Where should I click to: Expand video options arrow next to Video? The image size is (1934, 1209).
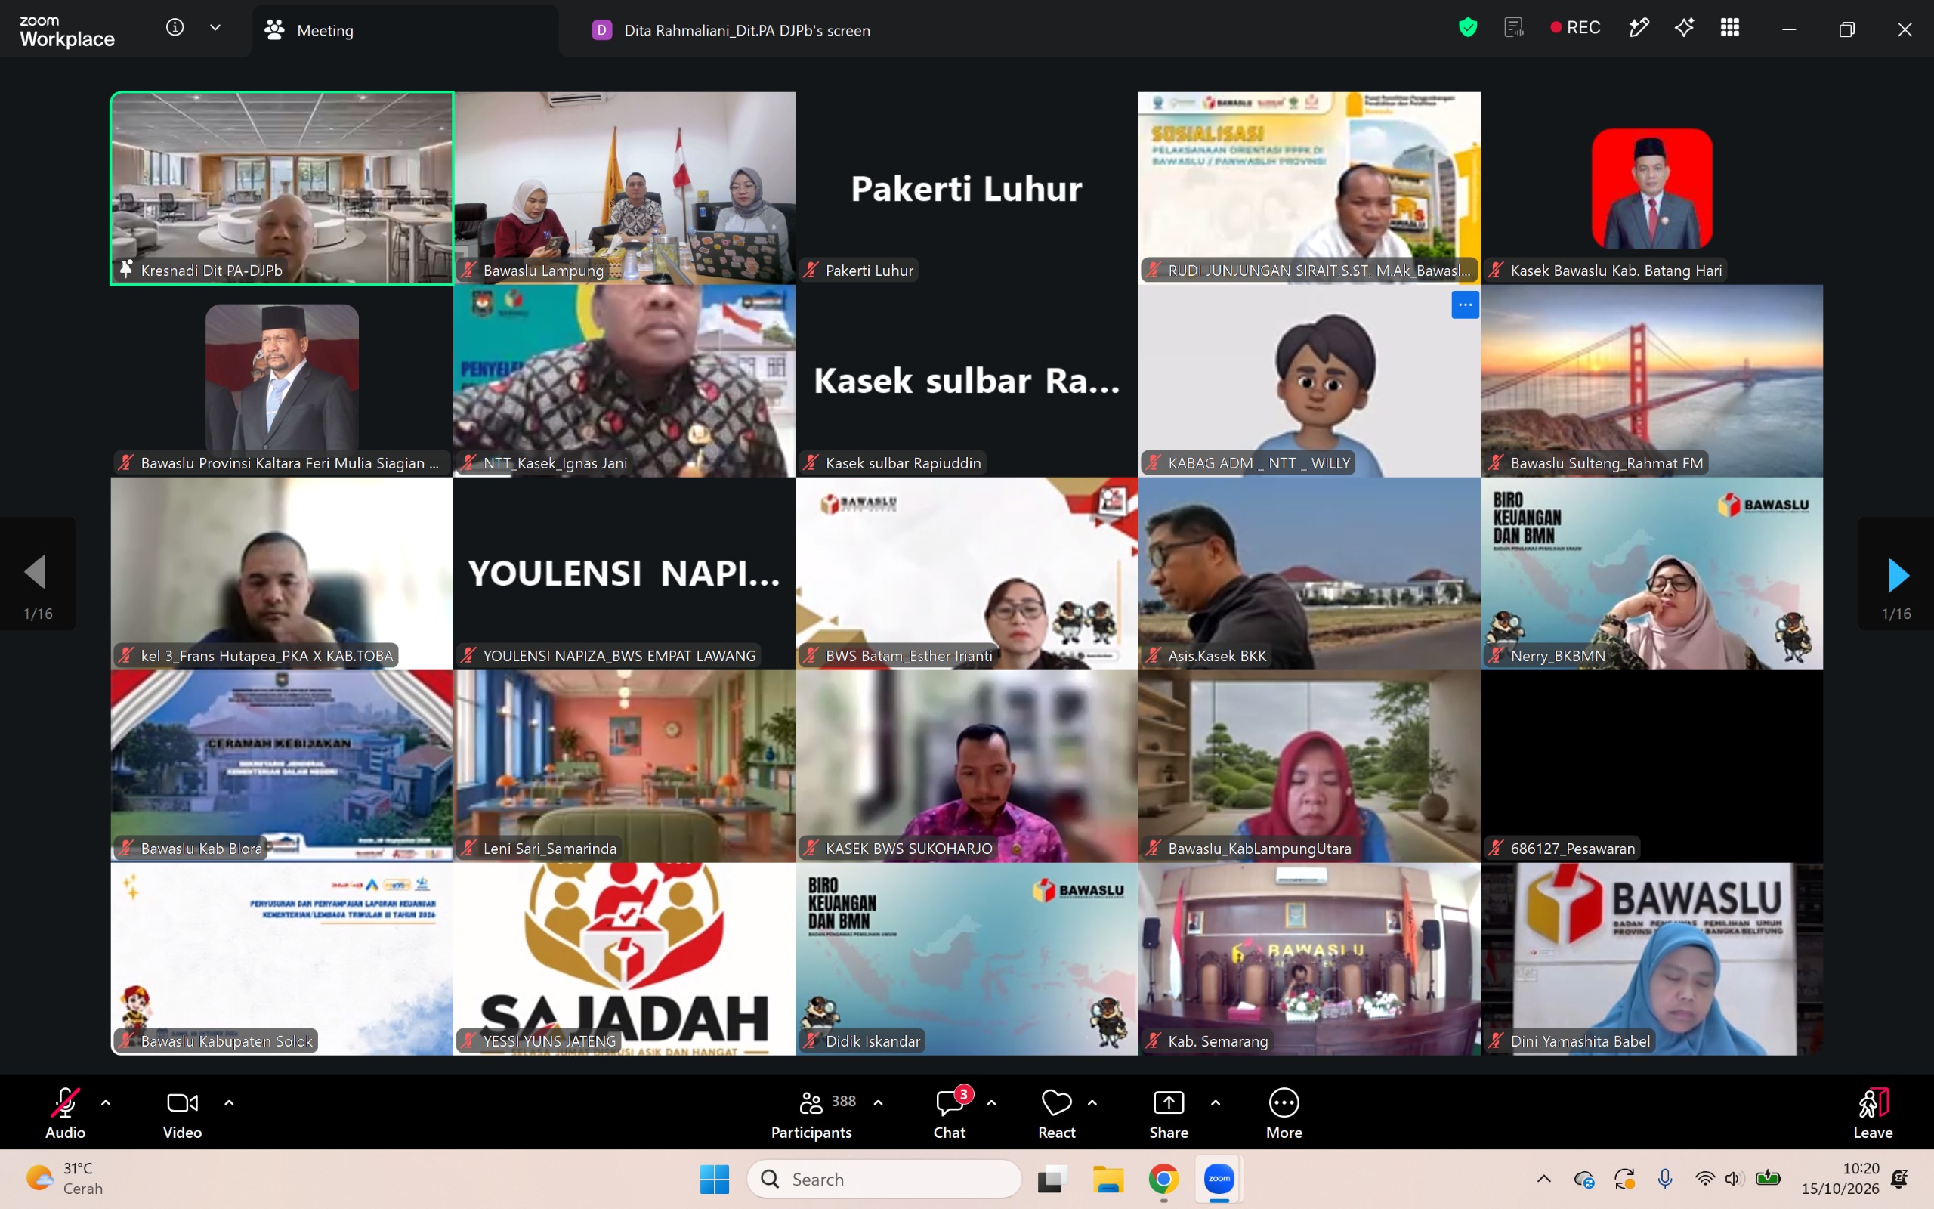(229, 1102)
